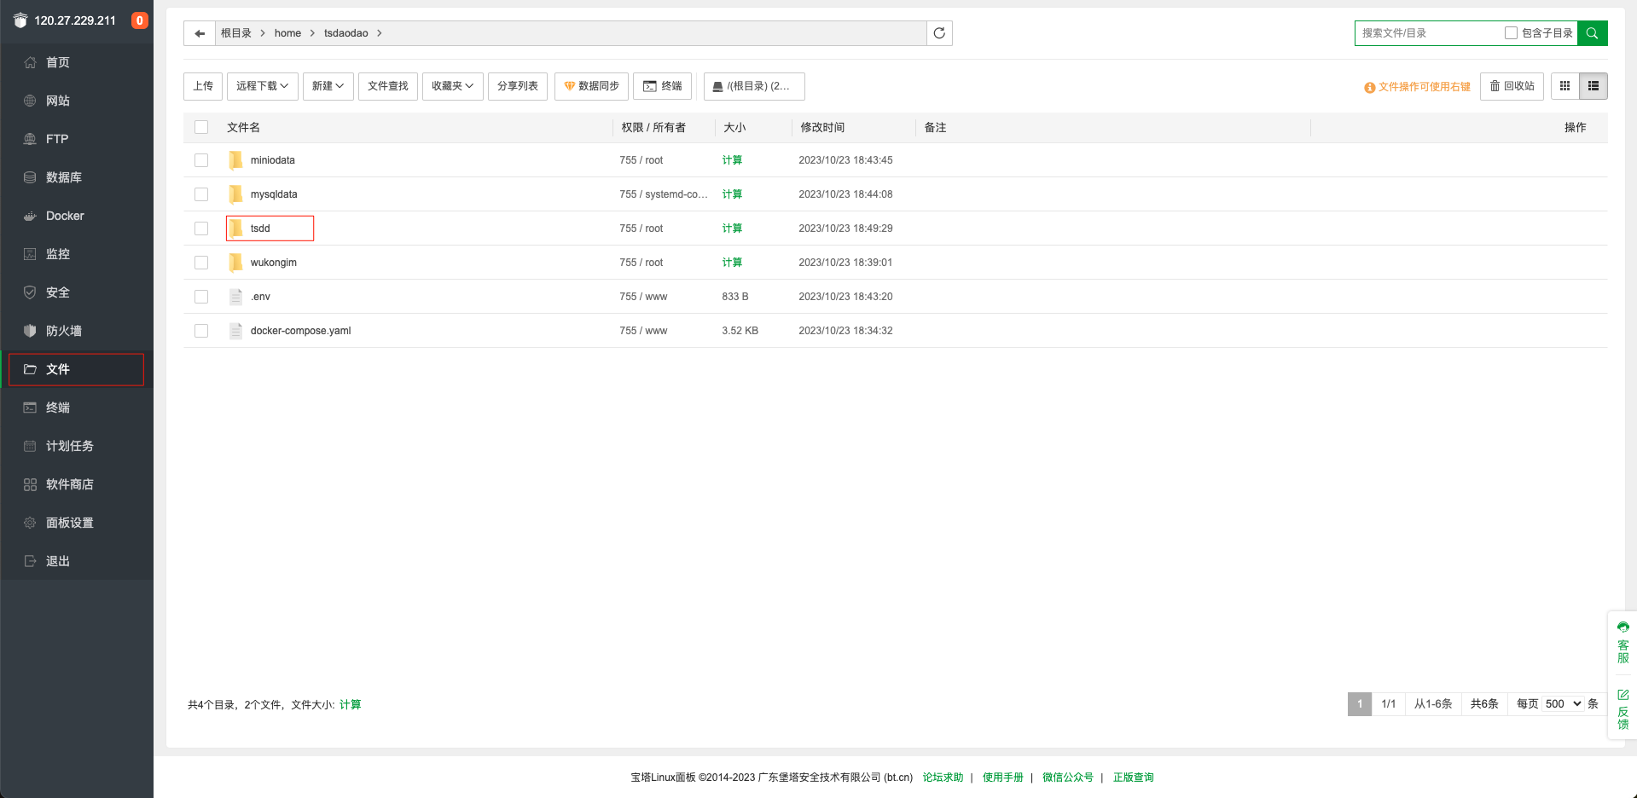Open customer service (客服) side widget
This screenshot has height=798, width=1637.
point(1622,643)
